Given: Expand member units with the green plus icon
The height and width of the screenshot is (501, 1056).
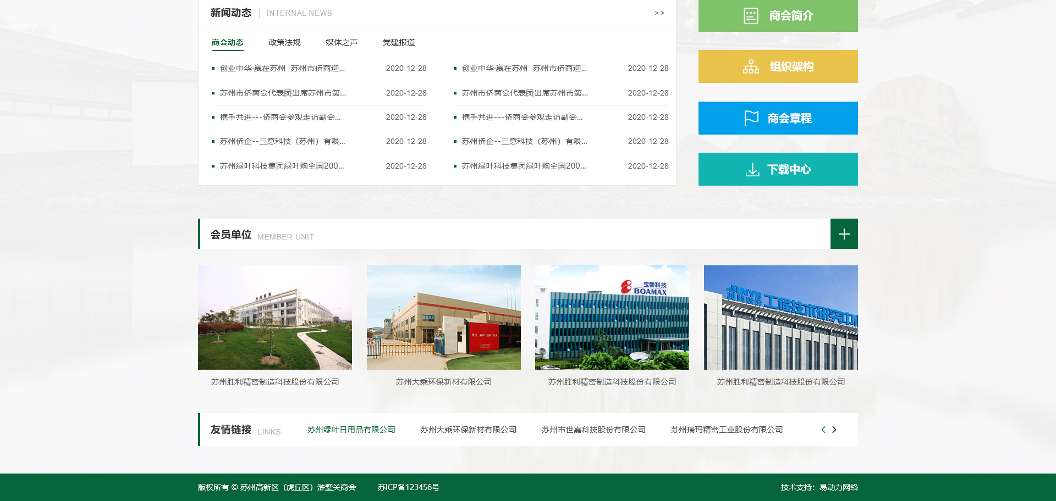Looking at the screenshot, I should click(x=844, y=234).
